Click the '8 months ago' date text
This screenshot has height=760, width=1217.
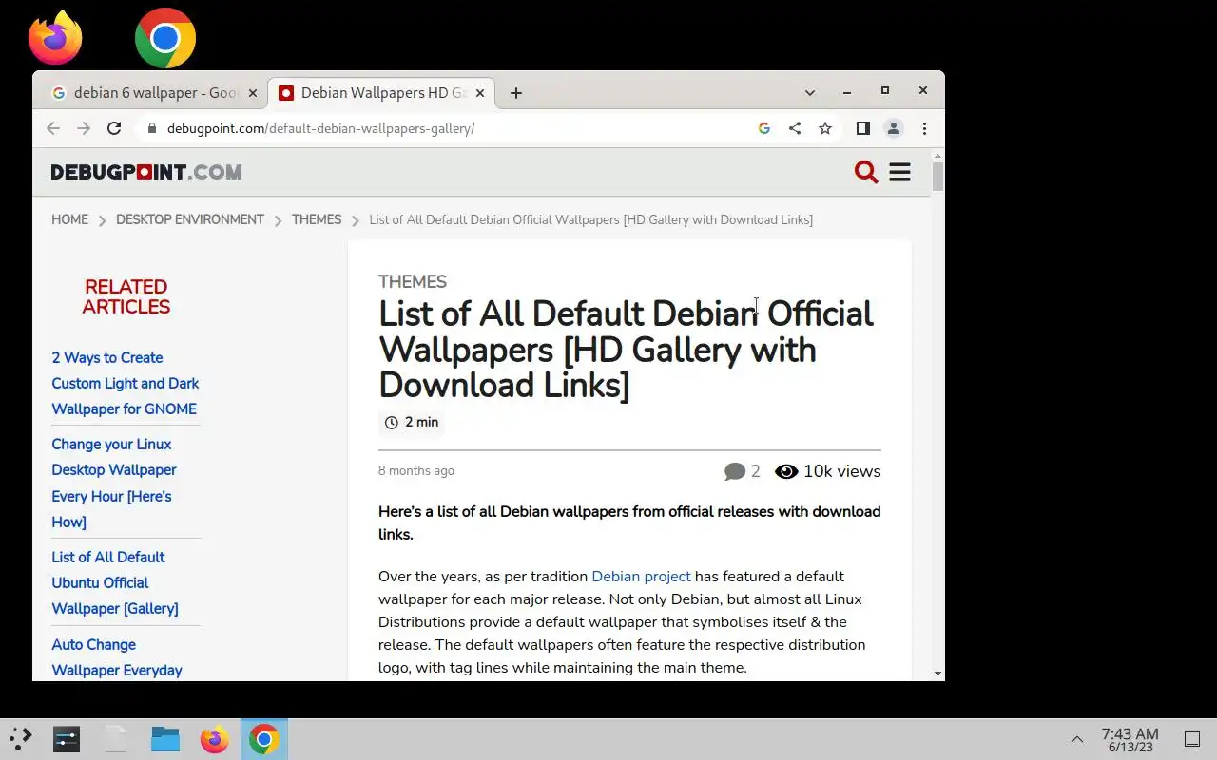tap(416, 471)
